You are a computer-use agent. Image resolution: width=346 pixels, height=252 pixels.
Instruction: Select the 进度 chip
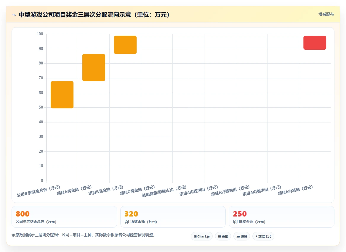242,236
